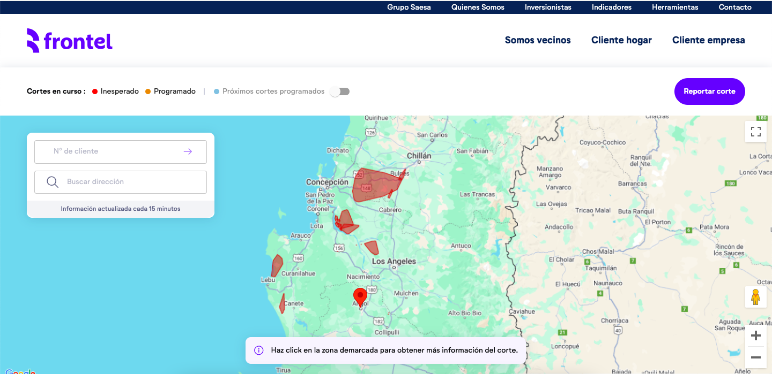This screenshot has width=772, height=374.
Task: Open the Contacto link
Action: (x=735, y=7)
